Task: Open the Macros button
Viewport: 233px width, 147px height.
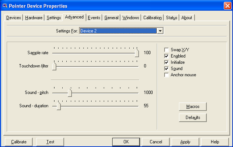Action: click(193, 107)
